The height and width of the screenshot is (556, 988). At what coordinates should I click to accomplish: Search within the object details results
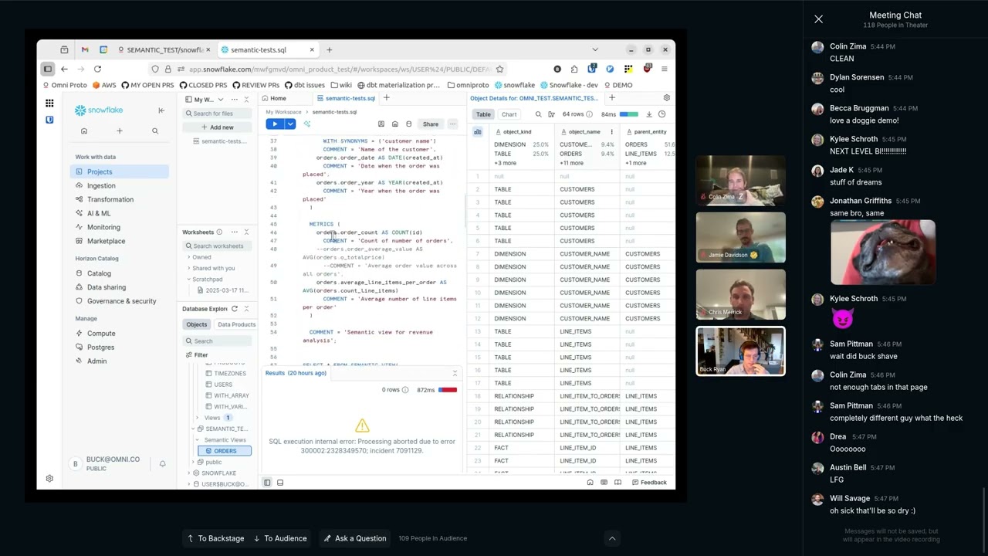point(539,114)
